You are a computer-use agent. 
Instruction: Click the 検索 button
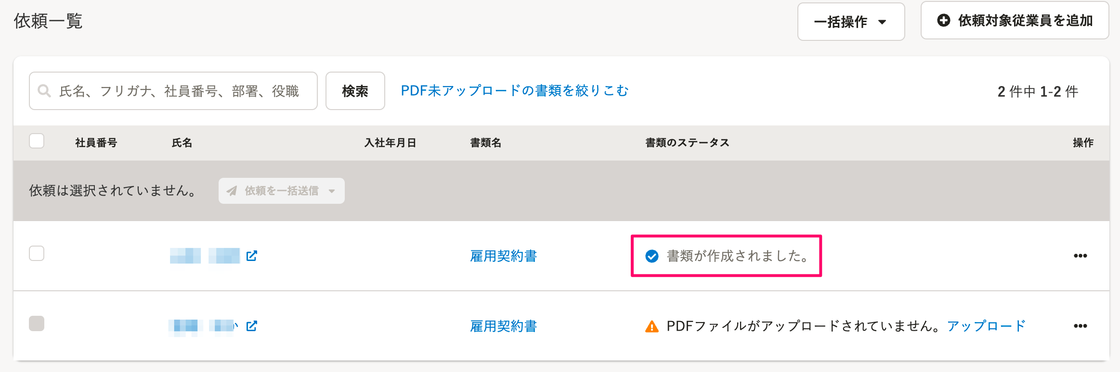click(x=355, y=91)
